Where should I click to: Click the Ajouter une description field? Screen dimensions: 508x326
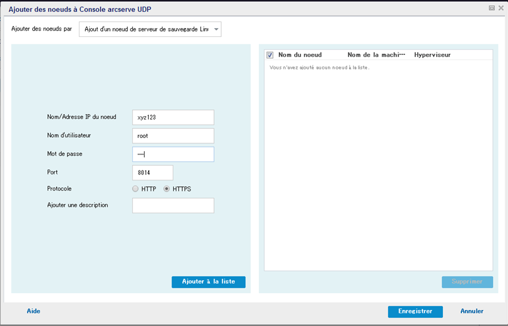tap(173, 205)
